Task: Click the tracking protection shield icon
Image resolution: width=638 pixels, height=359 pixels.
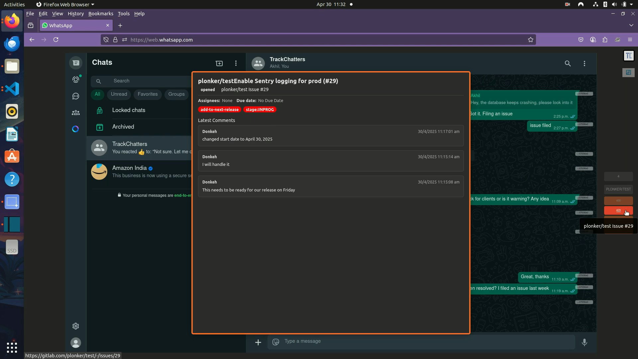Action: [106, 40]
